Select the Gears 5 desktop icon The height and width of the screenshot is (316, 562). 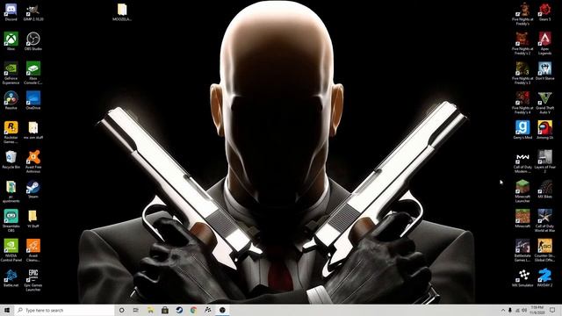(x=544, y=11)
